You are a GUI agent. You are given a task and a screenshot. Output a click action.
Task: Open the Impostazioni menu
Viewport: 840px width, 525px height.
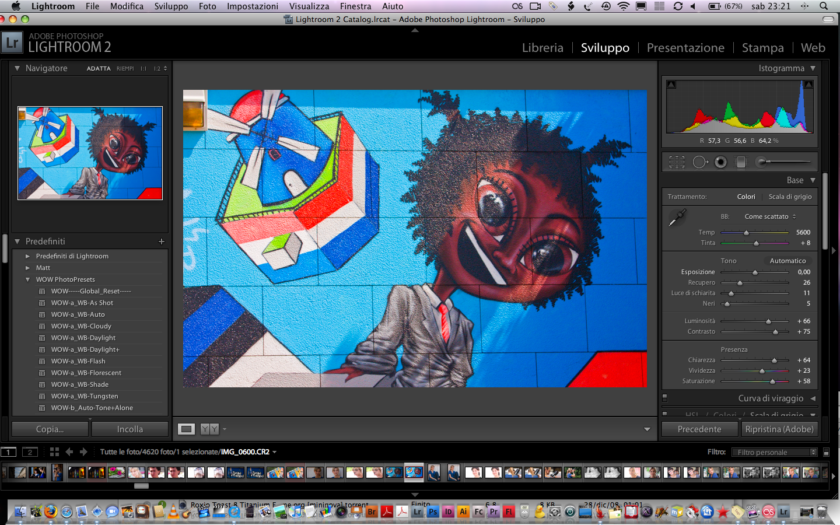click(253, 6)
